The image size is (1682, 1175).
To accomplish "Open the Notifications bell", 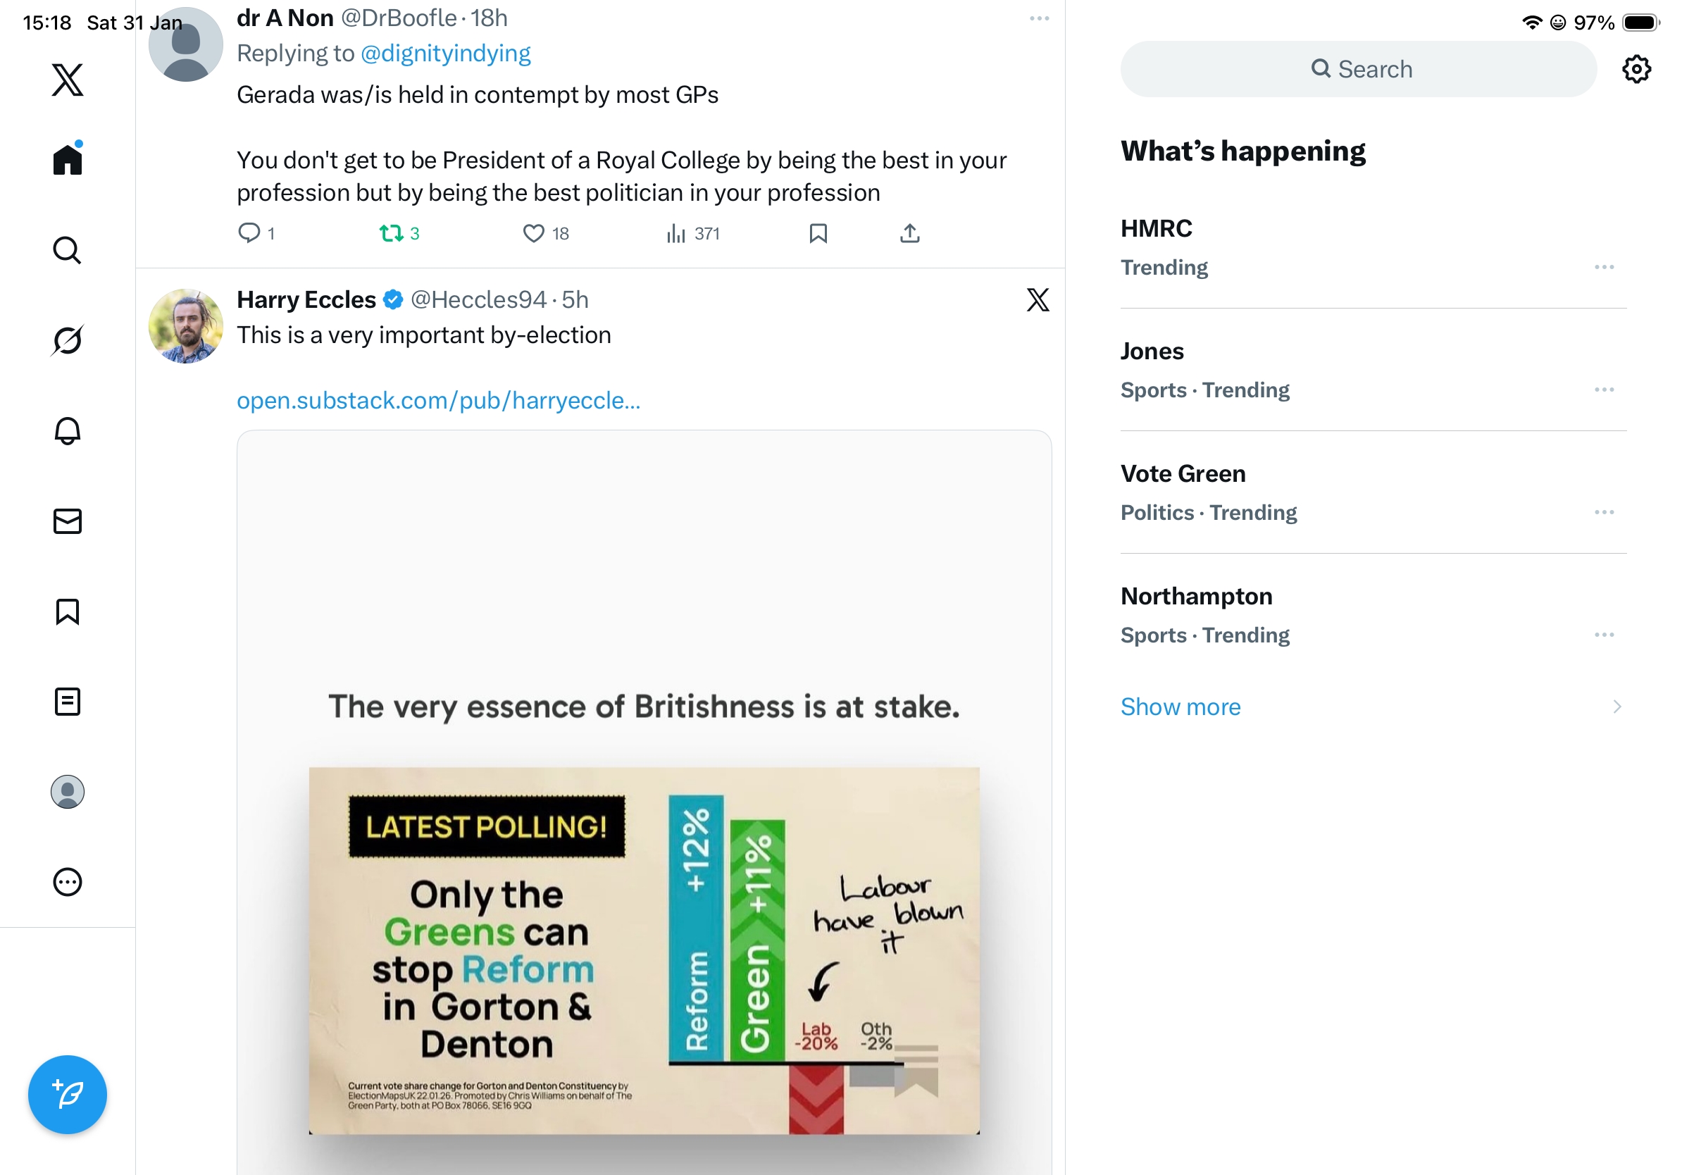I will point(68,430).
